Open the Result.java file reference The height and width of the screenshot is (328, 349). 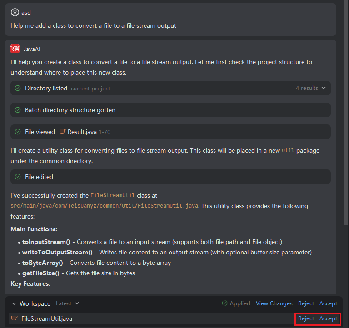click(82, 132)
